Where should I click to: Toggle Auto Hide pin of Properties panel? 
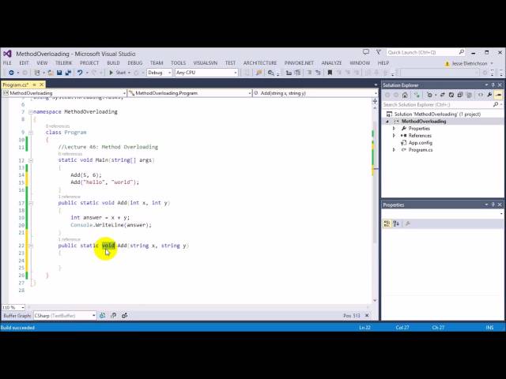coord(493,205)
